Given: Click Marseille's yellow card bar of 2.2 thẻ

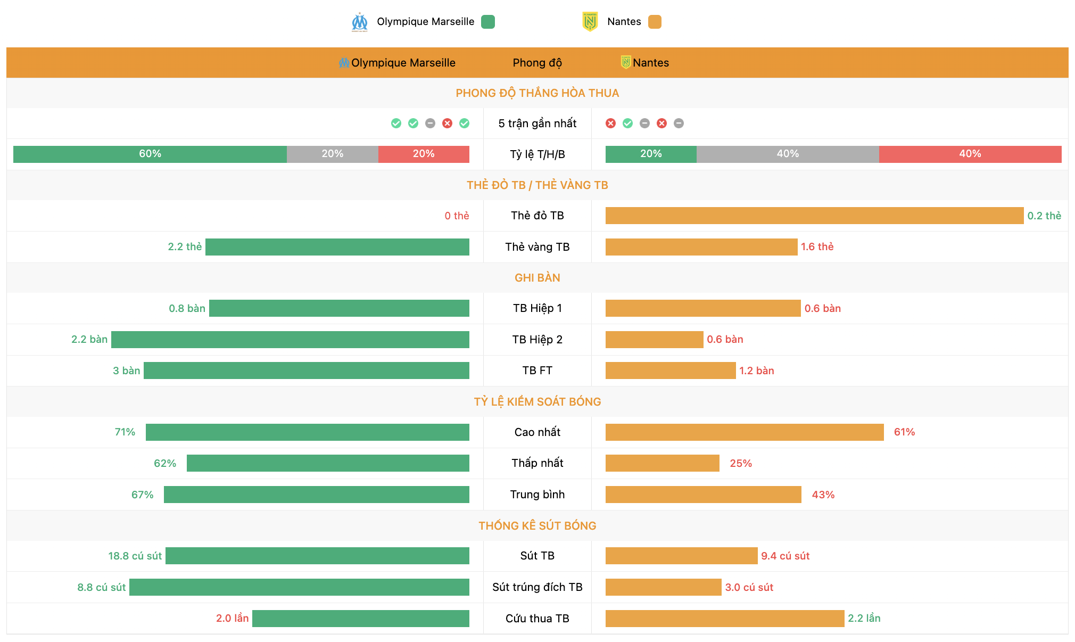Looking at the screenshot, I should pos(337,247).
